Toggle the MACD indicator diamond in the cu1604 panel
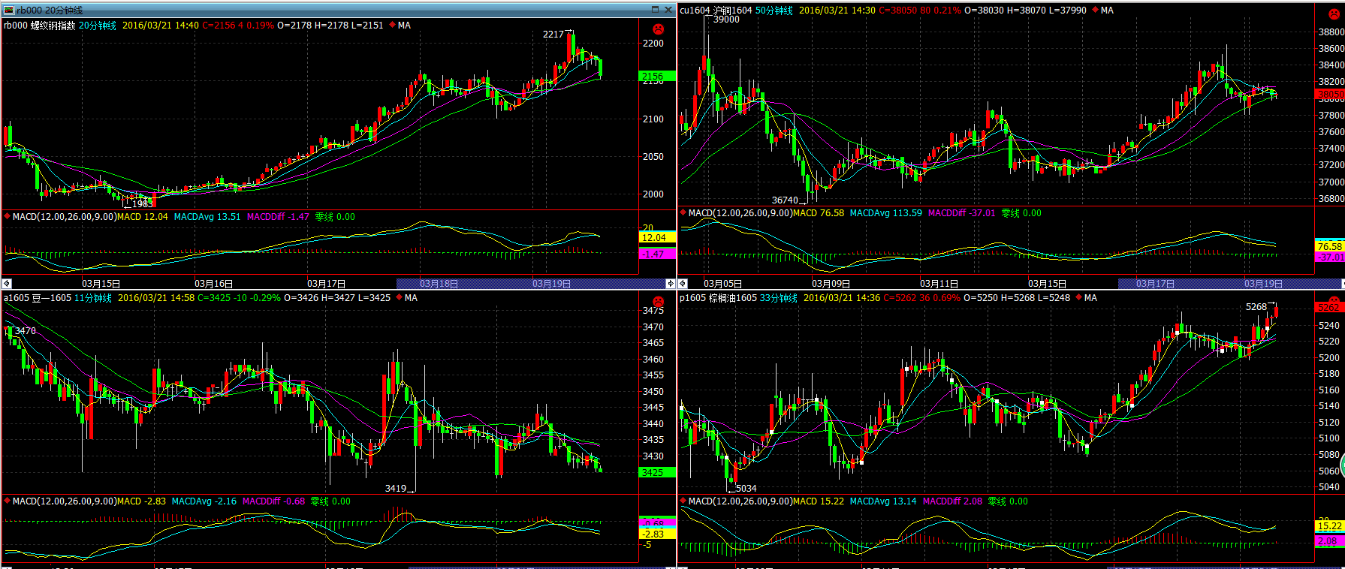The image size is (1345, 569). click(x=683, y=212)
